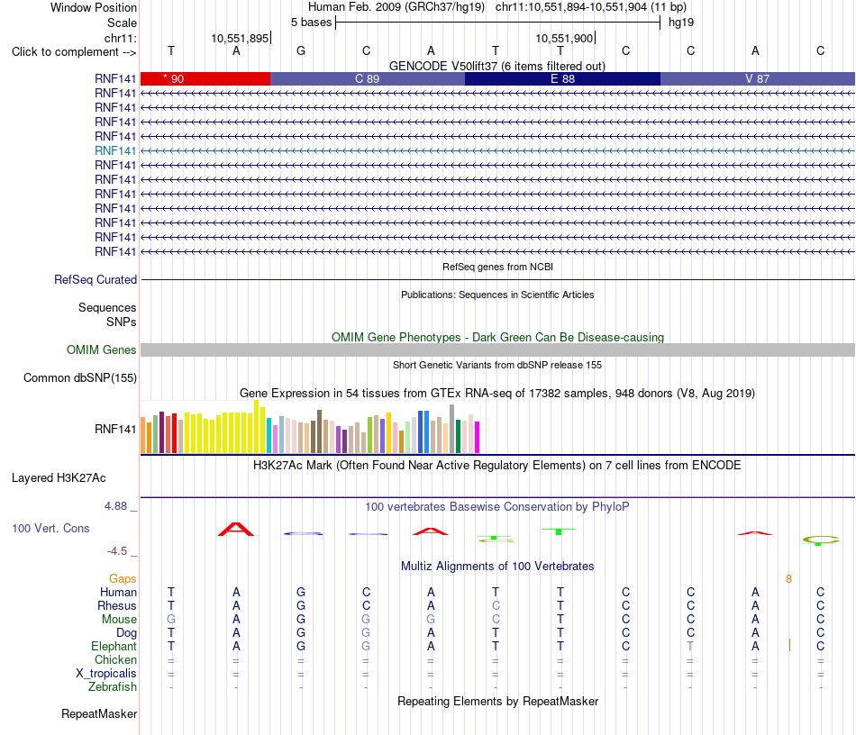This screenshot has height=735, width=856.
Task: Click the "5 bases" scale bar label
Action: point(311,23)
